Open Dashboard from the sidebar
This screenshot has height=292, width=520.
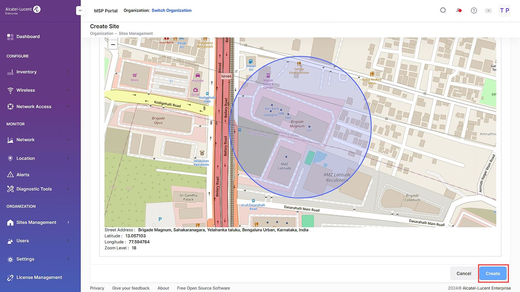click(x=28, y=37)
